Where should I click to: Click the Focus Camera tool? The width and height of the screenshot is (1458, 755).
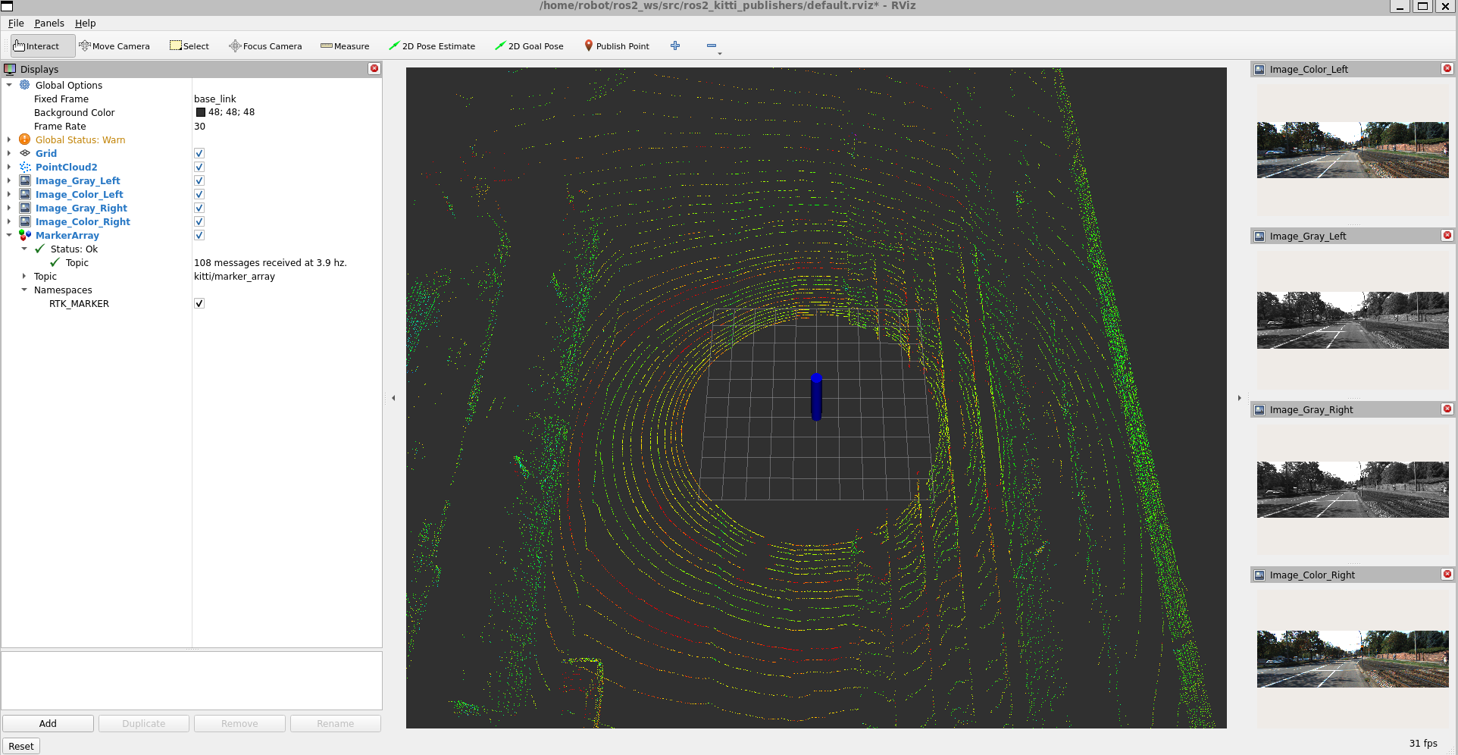click(x=265, y=46)
